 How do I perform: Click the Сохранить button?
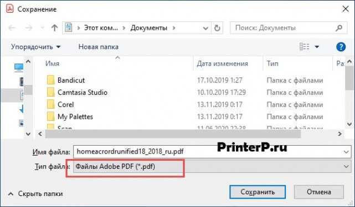click(x=258, y=192)
